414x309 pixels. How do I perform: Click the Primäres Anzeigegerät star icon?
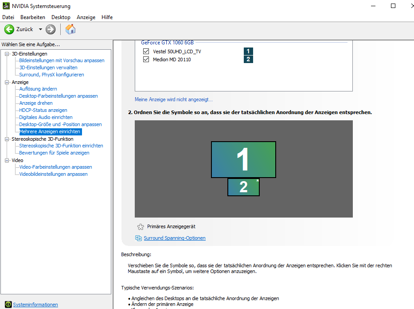[x=141, y=227]
